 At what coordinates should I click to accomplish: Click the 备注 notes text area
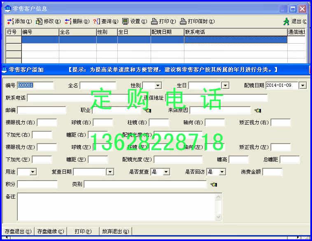pyautogui.click(x=116, y=206)
